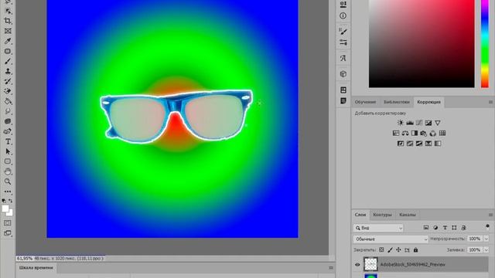Select the Path Selection arrow tool
This screenshot has width=495, height=278.
click(8, 151)
